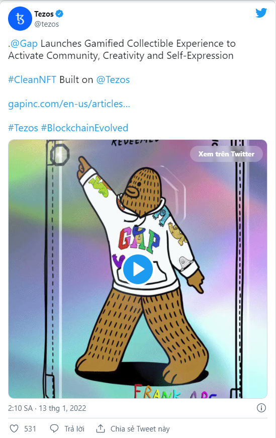This screenshot has width=276, height=438.
Task: Click the share upload arrow icon
Action: point(100,428)
